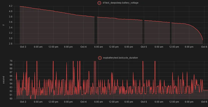The width and height of the screenshot is (208, 107).
Task: Click the voltage curve's lowest point near Oct 6
Action: pos(203,40)
